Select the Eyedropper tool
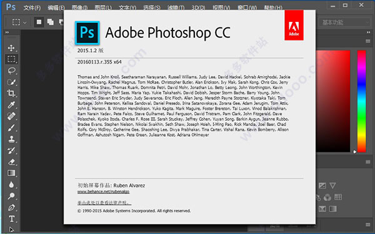 pos(11,105)
